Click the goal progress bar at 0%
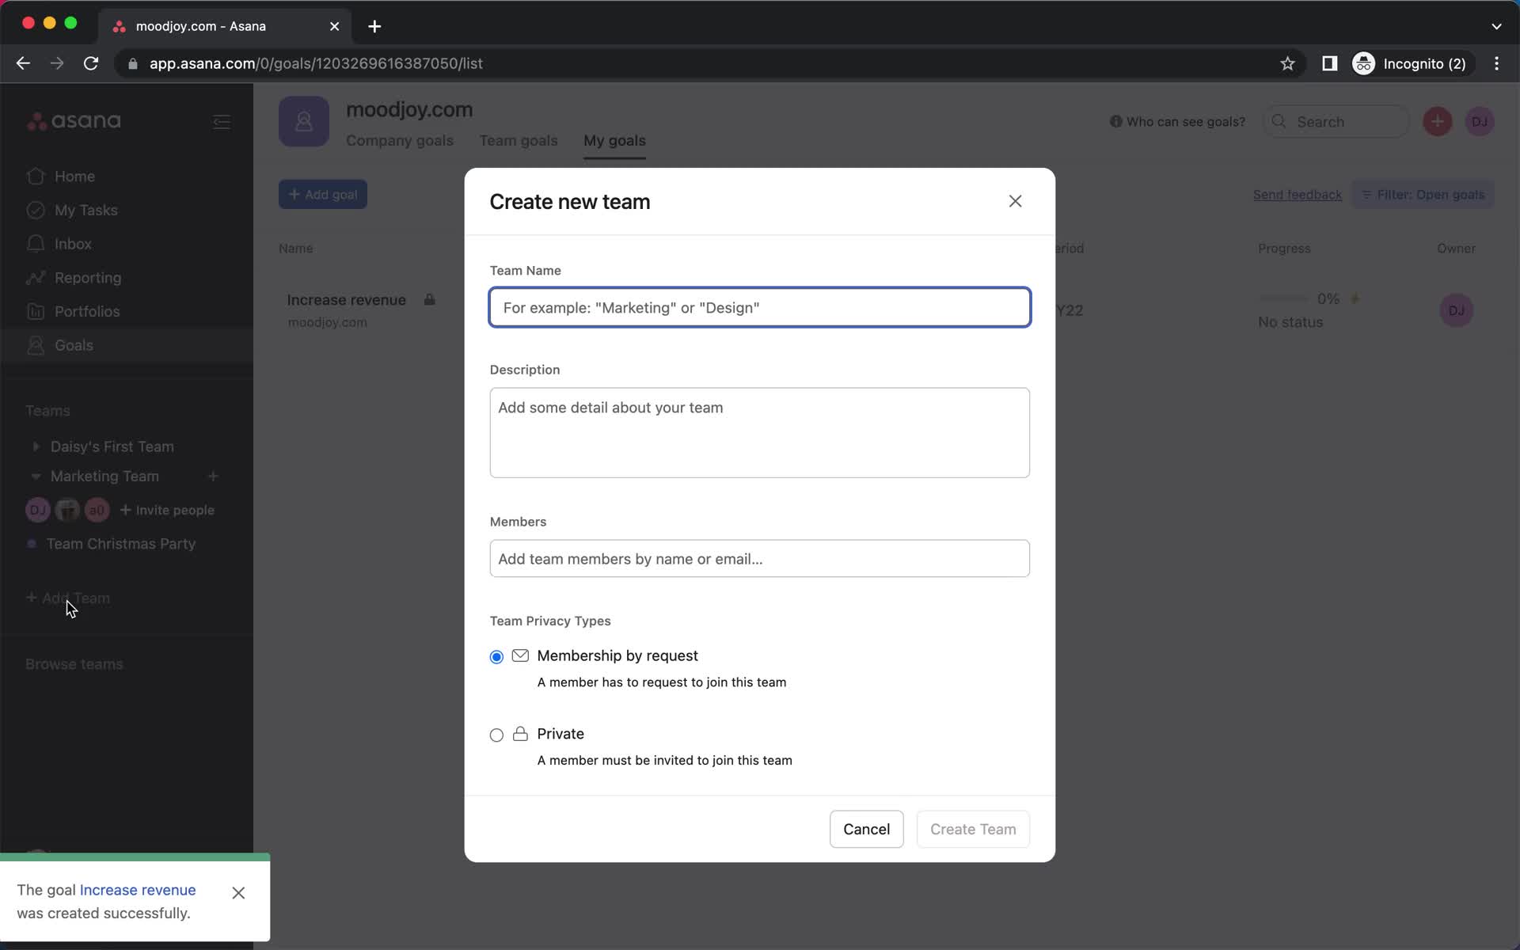 1283,298
